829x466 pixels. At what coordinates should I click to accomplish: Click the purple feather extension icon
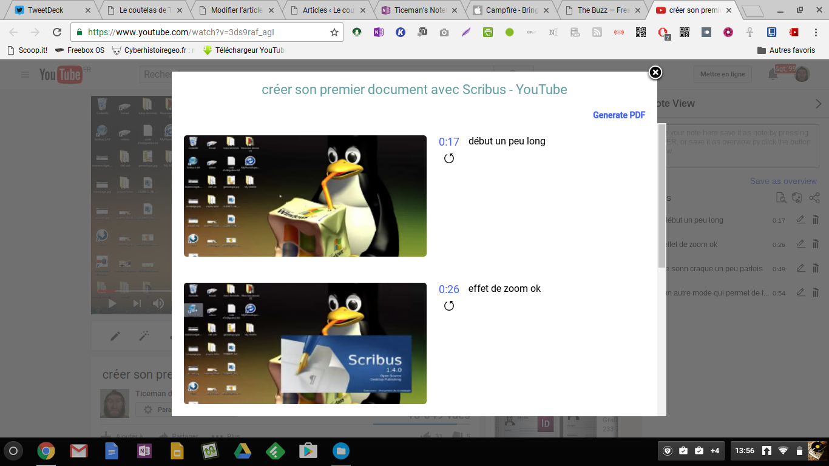click(466, 32)
